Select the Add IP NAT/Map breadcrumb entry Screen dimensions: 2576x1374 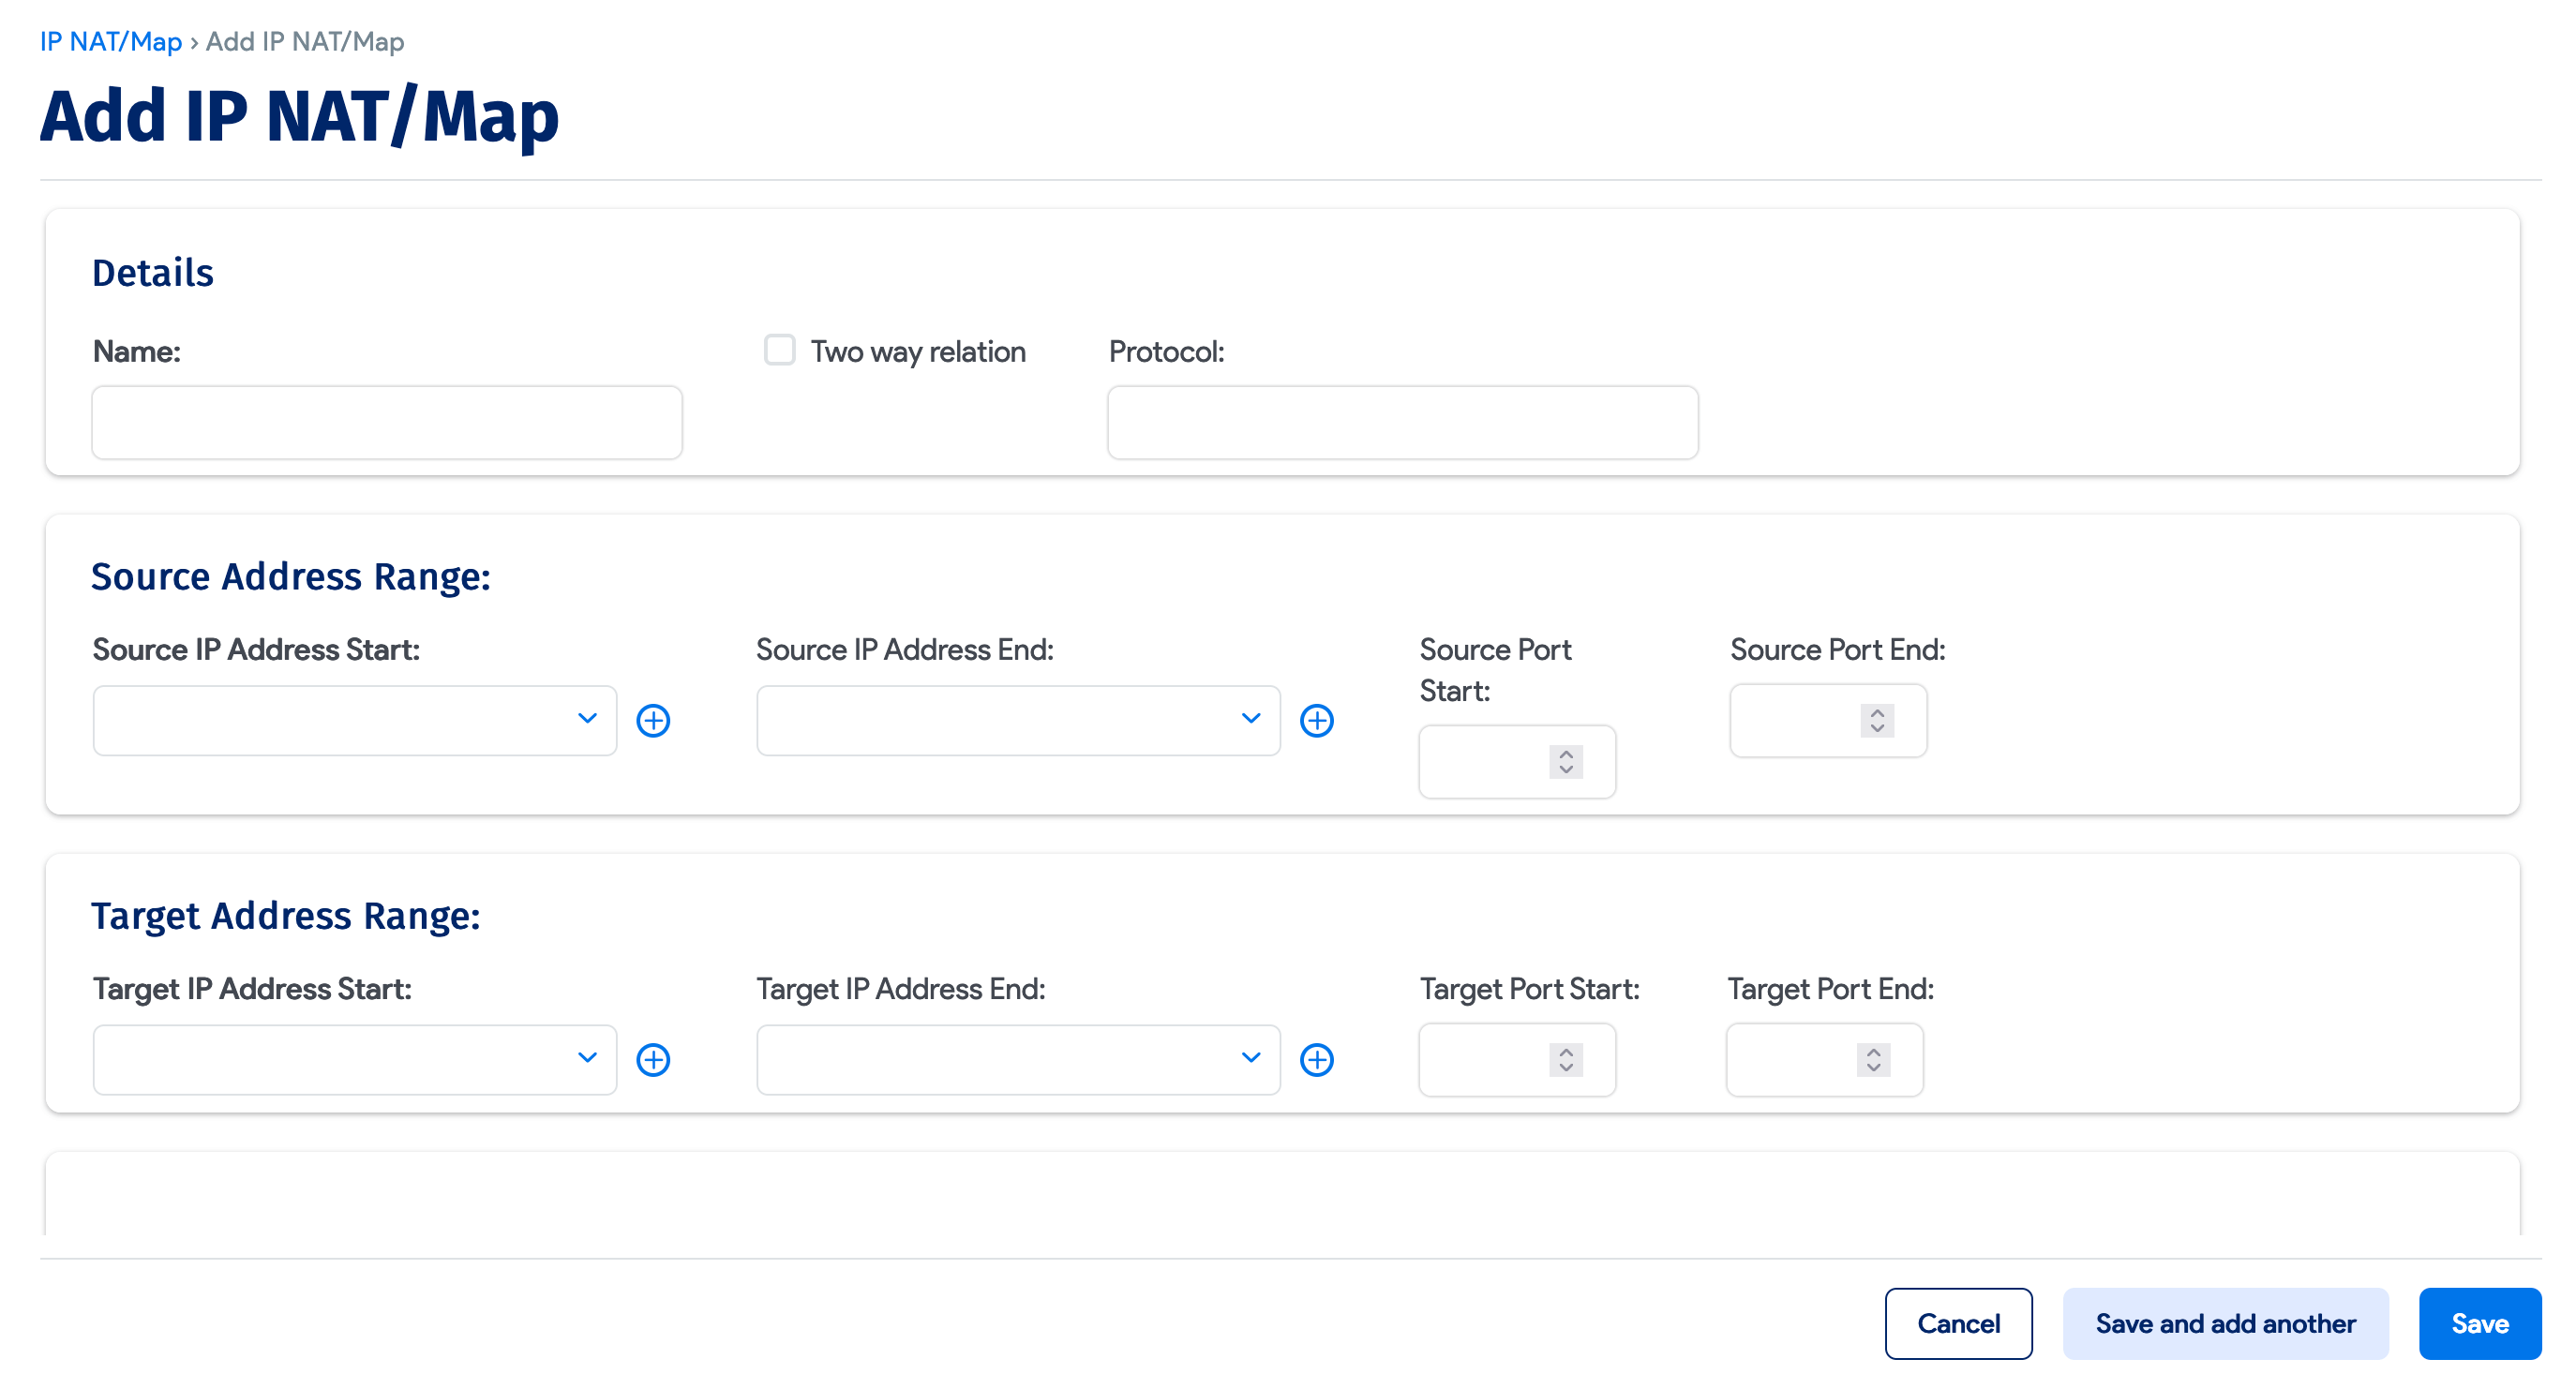(x=303, y=42)
